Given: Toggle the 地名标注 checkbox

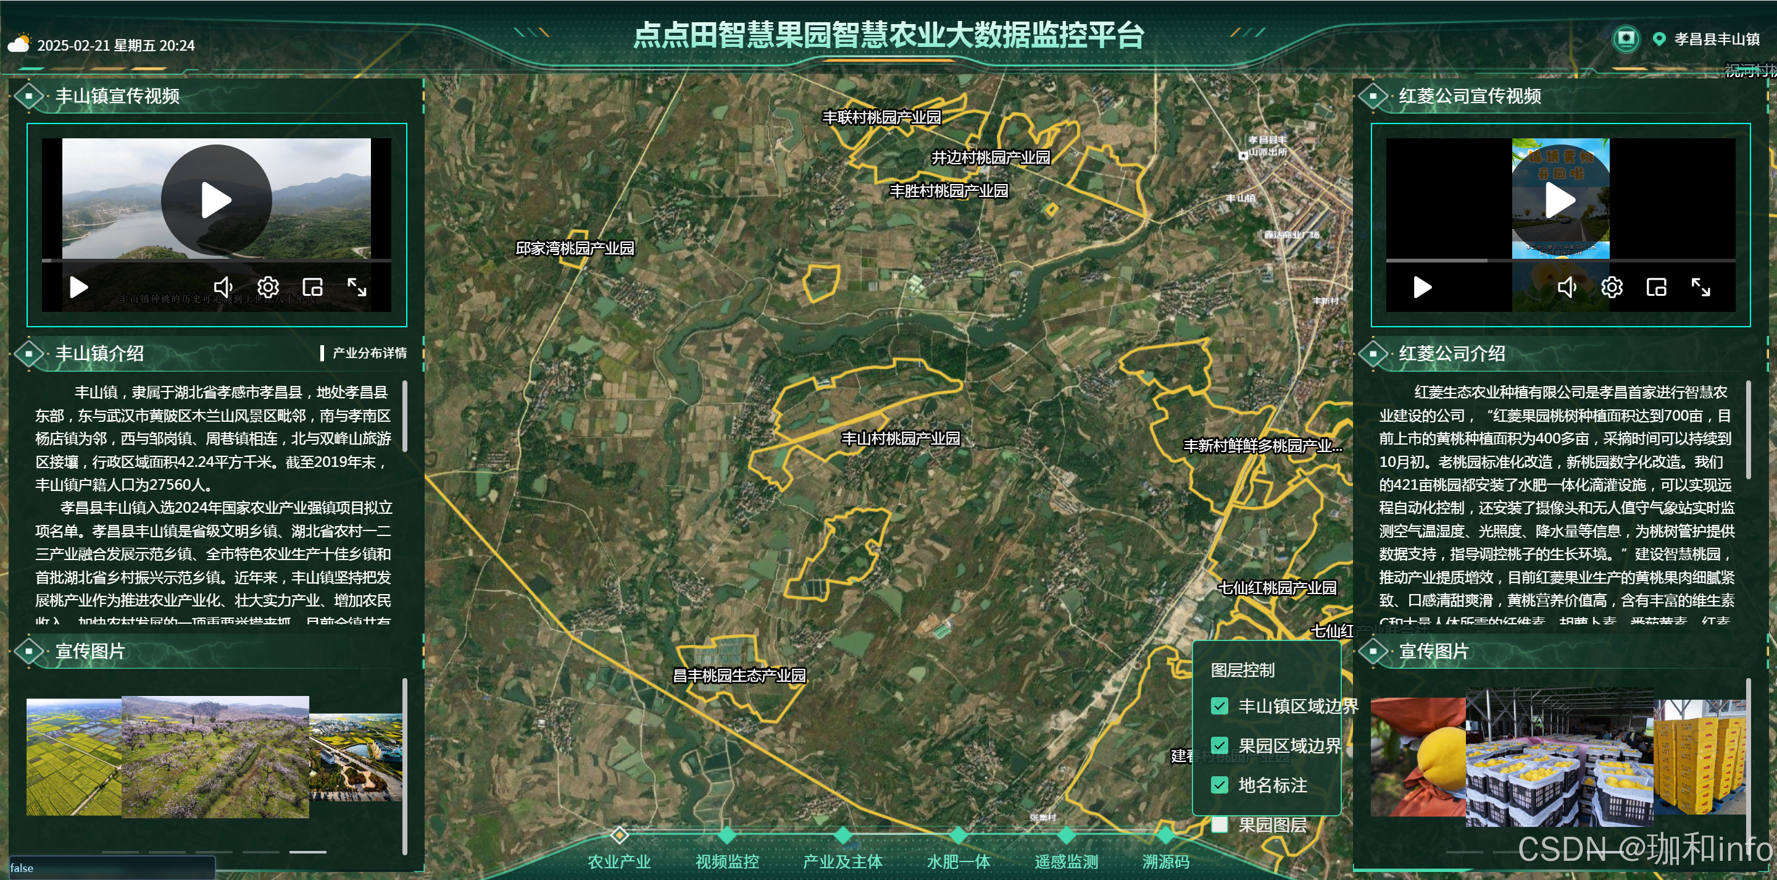Looking at the screenshot, I should [x=1219, y=785].
